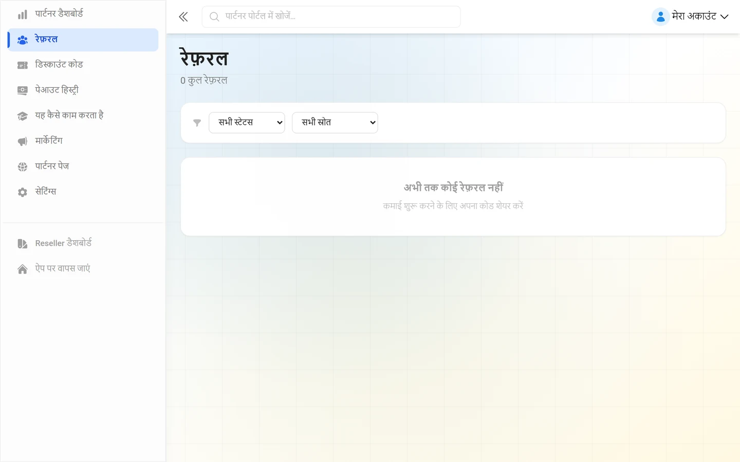The width and height of the screenshot is (740, 462).
Task: Click the gear icon beside सेटिंग्स
Action: (x=23, y=192)
